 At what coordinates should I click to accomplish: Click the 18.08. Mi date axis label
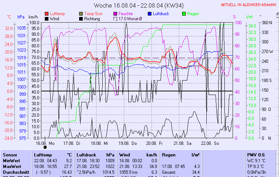coord(100,143)
